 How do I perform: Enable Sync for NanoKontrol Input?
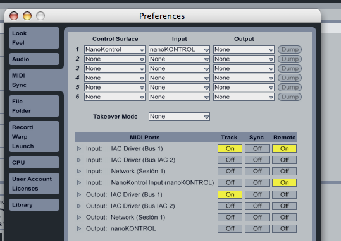point(257,183)
